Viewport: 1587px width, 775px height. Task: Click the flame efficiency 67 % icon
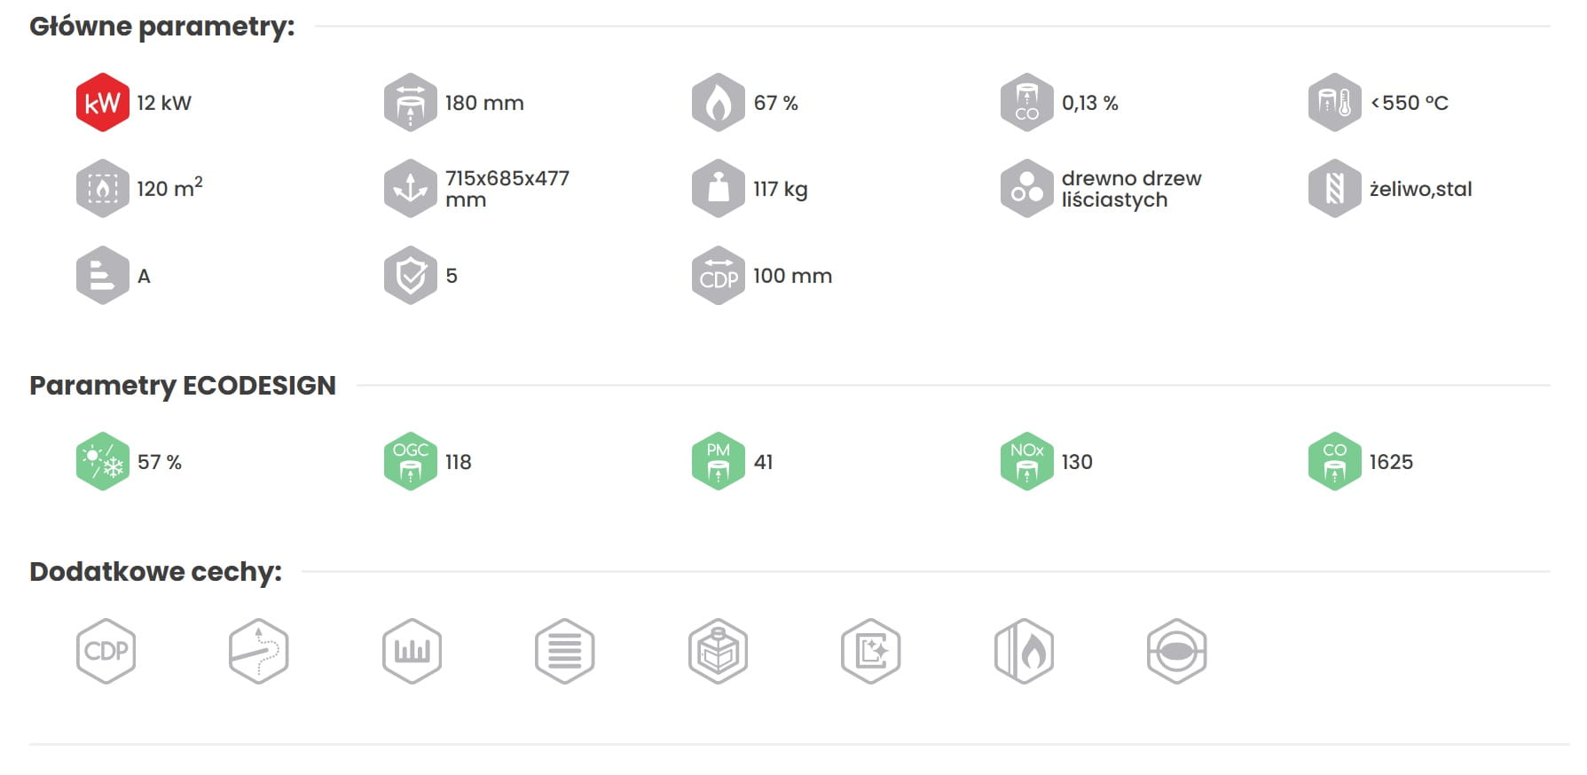pyautogui.click(x=718, y=103)
